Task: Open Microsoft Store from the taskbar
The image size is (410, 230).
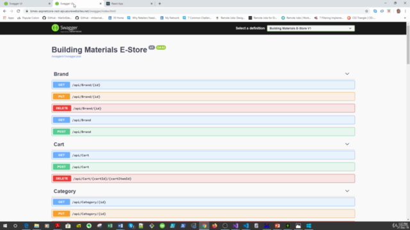Action: point(68,226)
